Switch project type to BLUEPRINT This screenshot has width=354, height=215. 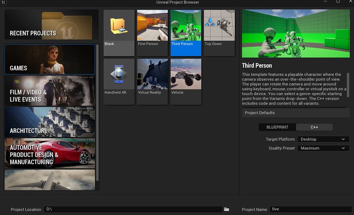[x=277, y=127]
